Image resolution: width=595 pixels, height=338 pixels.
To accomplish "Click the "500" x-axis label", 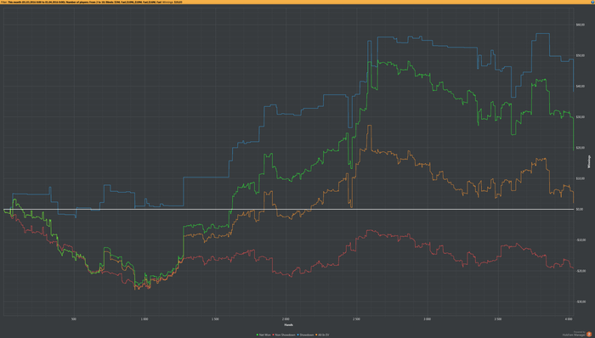I will point(74,319).
